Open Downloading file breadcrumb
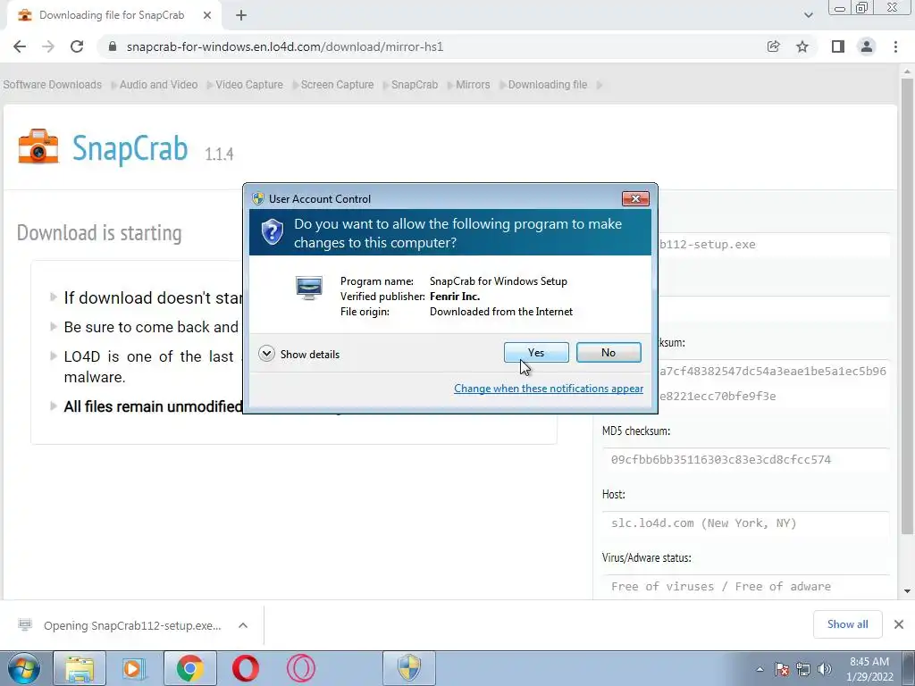Image resolution: width=915 pixels, height=686 pixels. [x=548, y=85]
